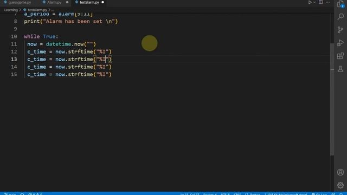Image resolution: width=347 pixels, height=195 pixels.
Task: Click the editor vertical scrollbar thumb
Action: click(x=332, y=100)
